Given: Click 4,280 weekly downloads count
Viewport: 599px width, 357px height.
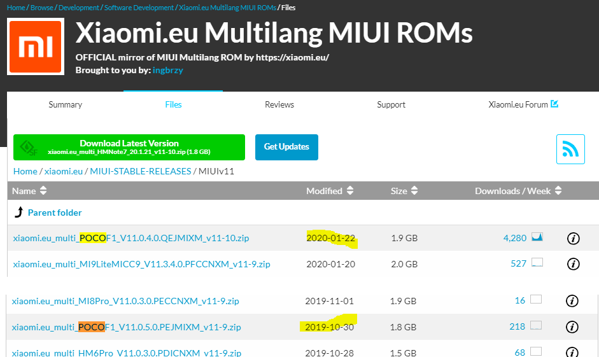Looking at the screenshot, I should click(x=514, y=238).
